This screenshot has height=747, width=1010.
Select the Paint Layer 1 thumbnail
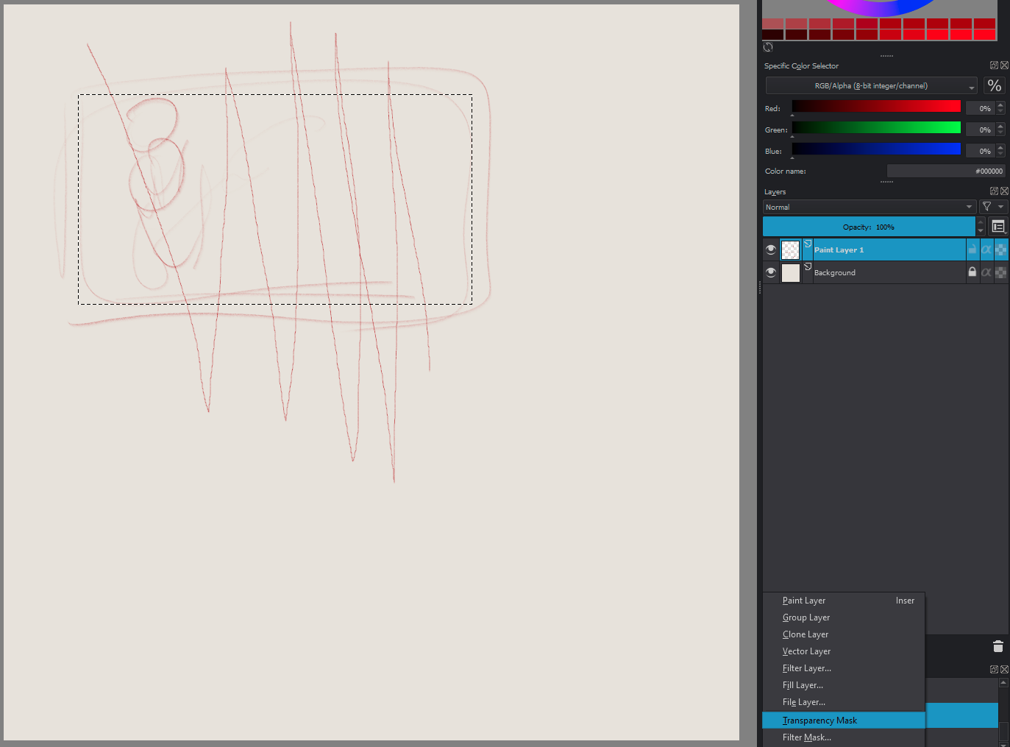pyautogui.click(x=791, y=250)
